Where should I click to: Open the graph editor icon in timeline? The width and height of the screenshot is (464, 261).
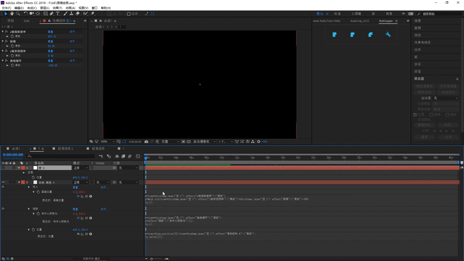[138, 156]
